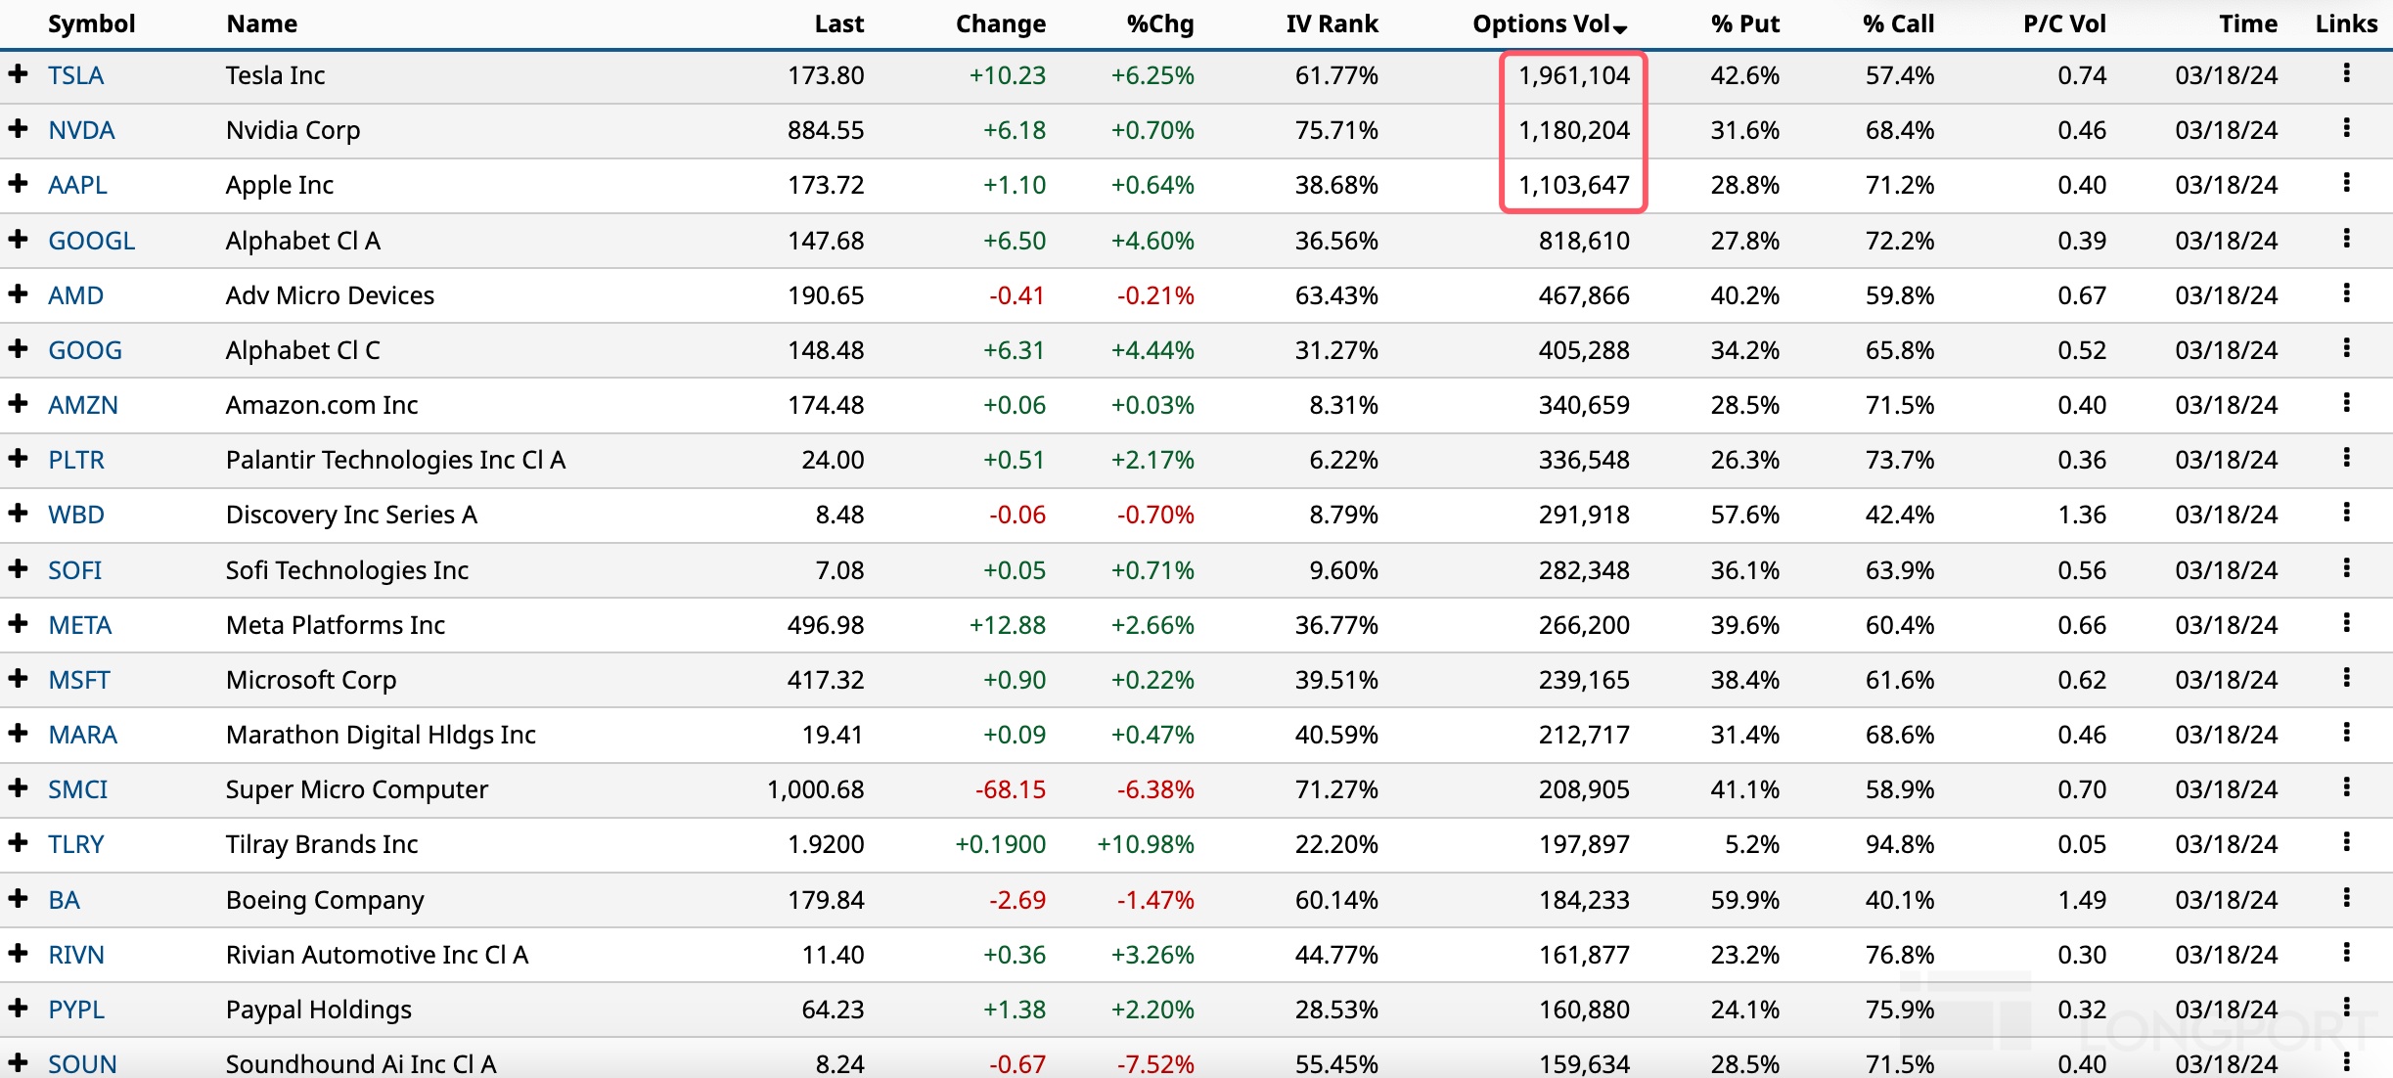Open three-dot links menu for NVDA
Screen dimensions: 2393x1078
pyautogui.click(x=2346, y=128)
